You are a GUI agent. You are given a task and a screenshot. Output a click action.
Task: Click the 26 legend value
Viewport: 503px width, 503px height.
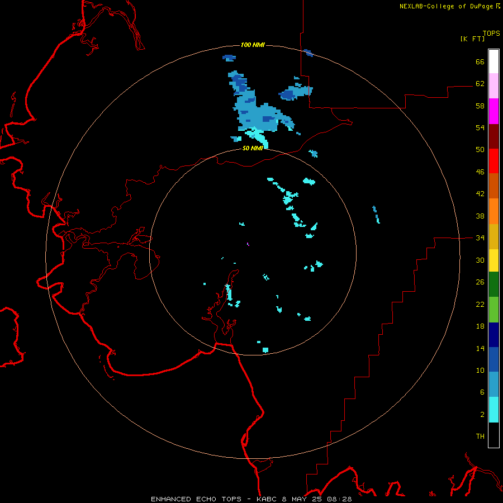click(x=480, y=282)
